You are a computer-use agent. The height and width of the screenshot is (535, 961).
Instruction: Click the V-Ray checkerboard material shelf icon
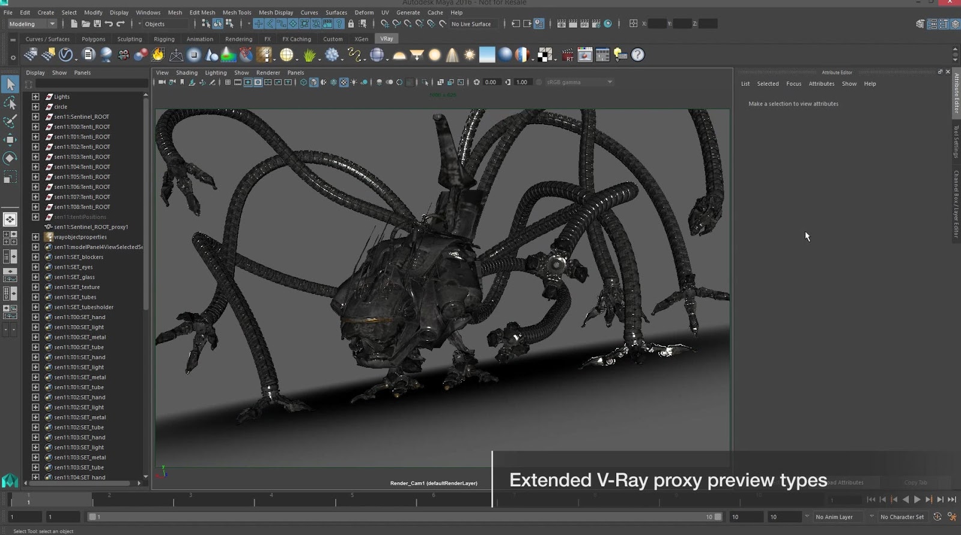[545, 55]
